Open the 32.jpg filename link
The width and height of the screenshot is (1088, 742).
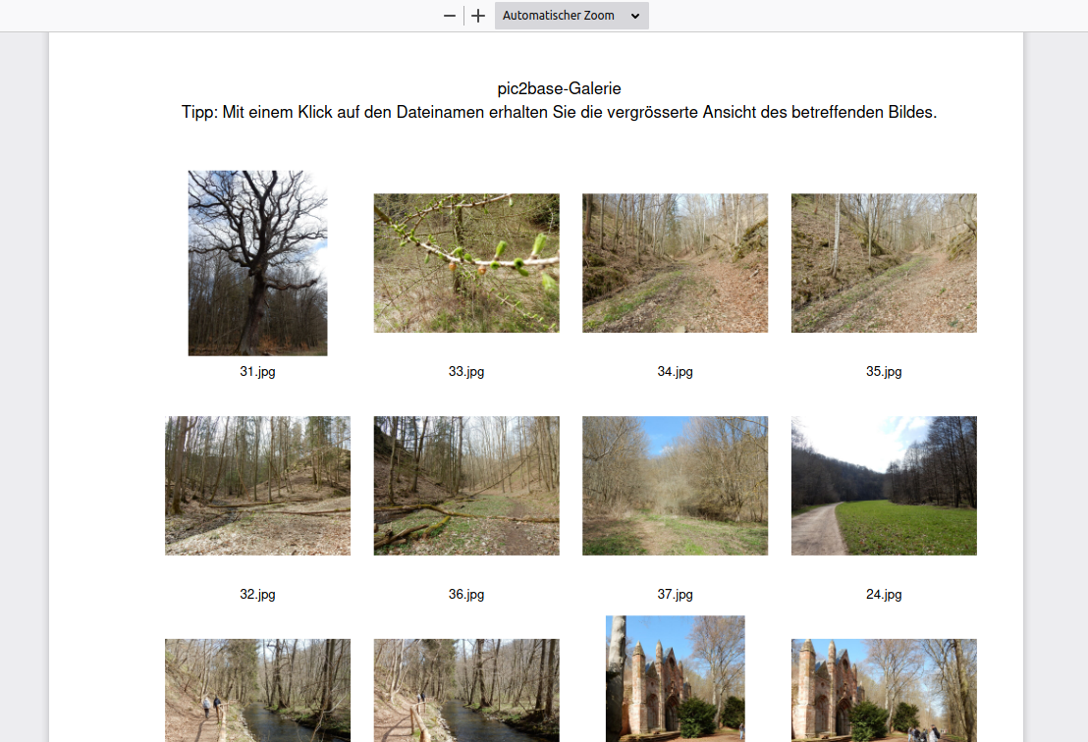click(257, 595)
